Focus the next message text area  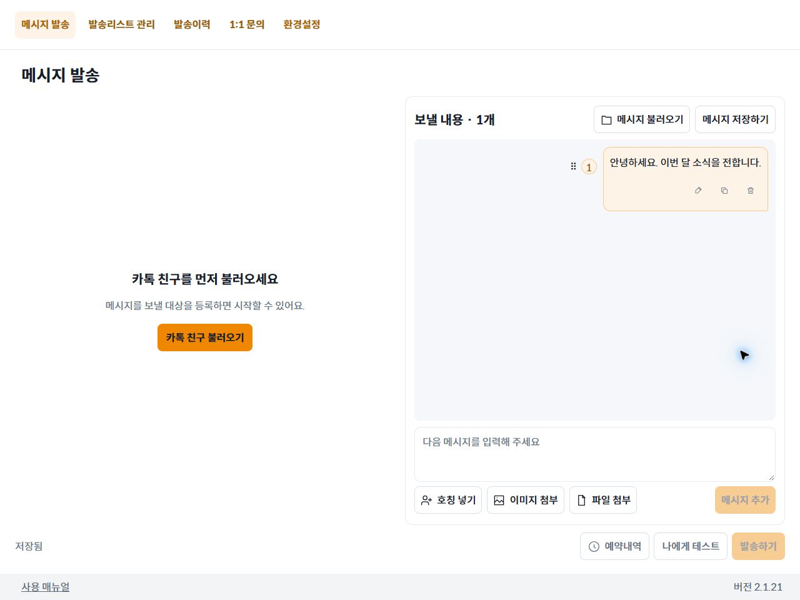[x=595, y=454]
